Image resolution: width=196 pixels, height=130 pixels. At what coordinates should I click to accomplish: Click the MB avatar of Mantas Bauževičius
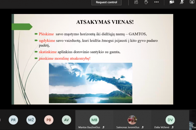pos(94,120)
